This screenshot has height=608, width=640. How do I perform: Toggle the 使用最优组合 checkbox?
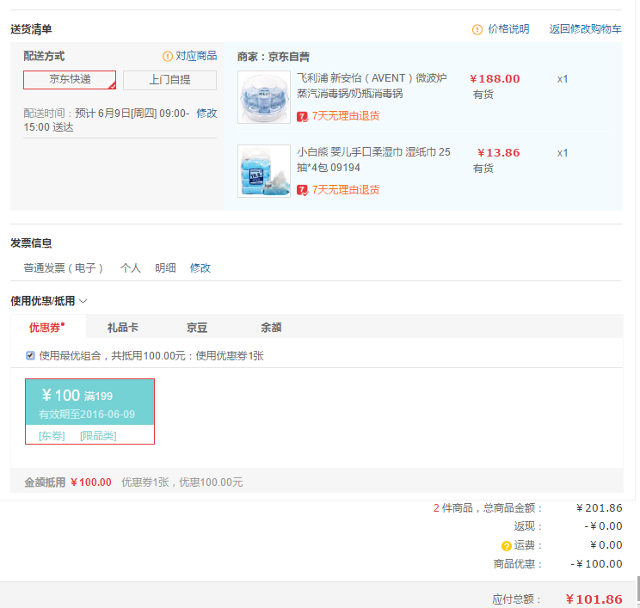coord(30,355)
